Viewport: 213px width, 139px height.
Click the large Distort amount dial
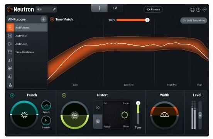click(x=74, y=115)
